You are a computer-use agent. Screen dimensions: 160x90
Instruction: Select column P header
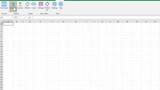[146, 21]
